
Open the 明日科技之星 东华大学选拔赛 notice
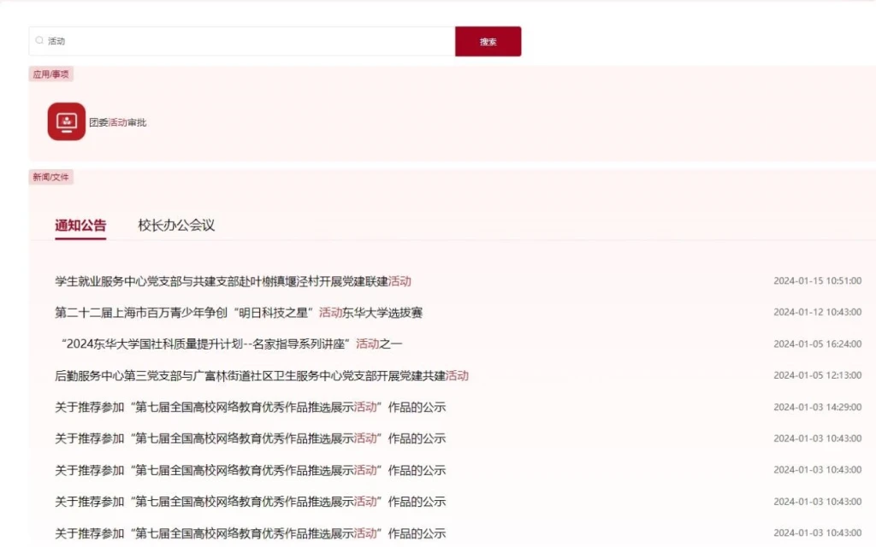point(239,313)
